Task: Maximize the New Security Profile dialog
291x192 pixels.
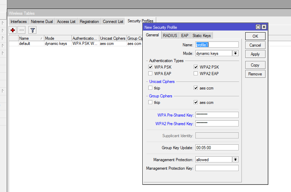Action: pos(258,27)
